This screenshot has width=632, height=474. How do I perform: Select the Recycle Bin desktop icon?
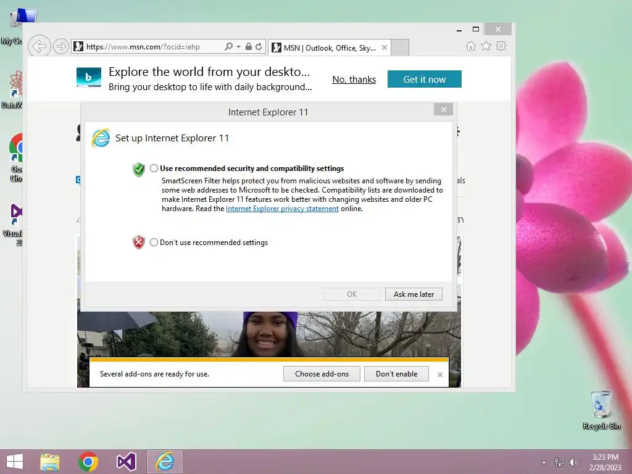tap(601, 410)
